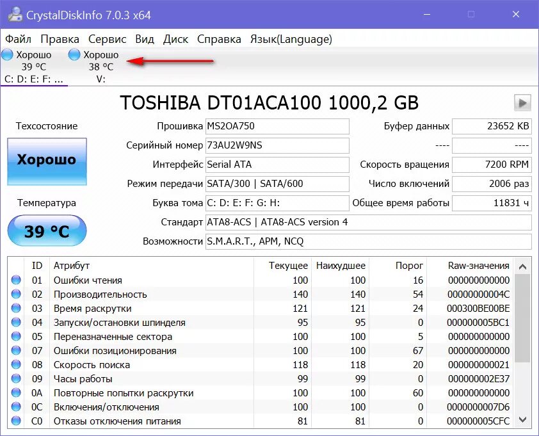Viewport: 539px width, 436px height.
Task: Click the Текущее column header
Action: pos(282,266)
